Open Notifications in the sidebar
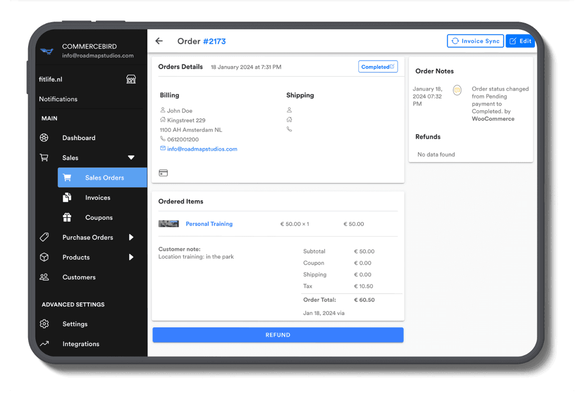Viewport: 577px width, 394px height. point(58,99)
